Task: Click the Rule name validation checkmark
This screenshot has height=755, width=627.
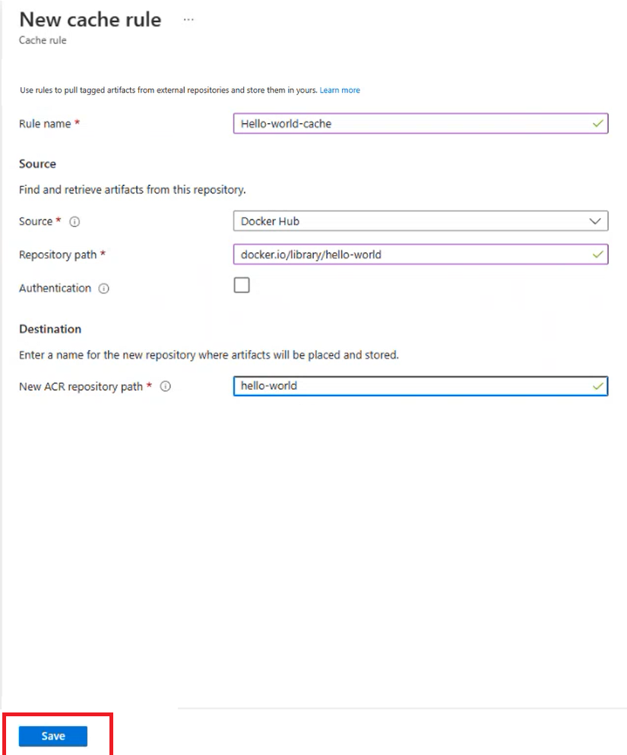Action: [x=598, y=123]
